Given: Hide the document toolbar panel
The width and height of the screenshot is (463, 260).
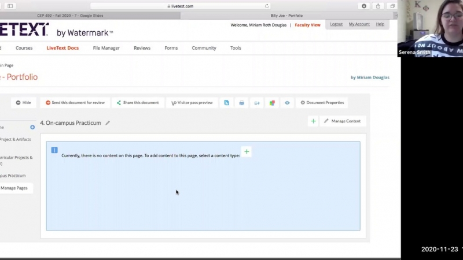Looking at the screenshot, I should click(23, 103).
